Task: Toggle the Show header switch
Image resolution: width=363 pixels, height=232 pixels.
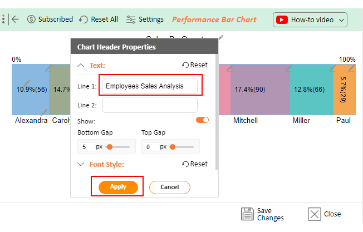Action: click(202, 120)
